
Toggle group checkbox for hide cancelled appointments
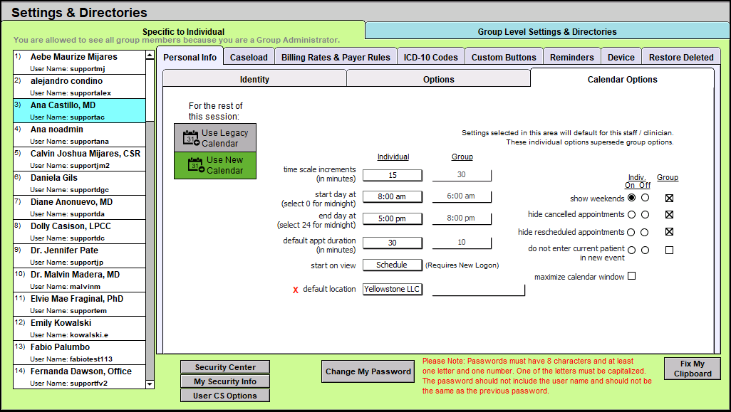pyautogui.click(x=669, y=214)
